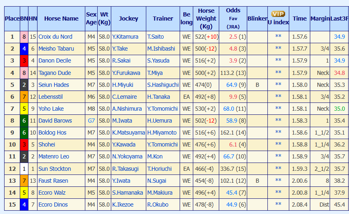Open Meisho Tabaru horse link

[56, 49]
